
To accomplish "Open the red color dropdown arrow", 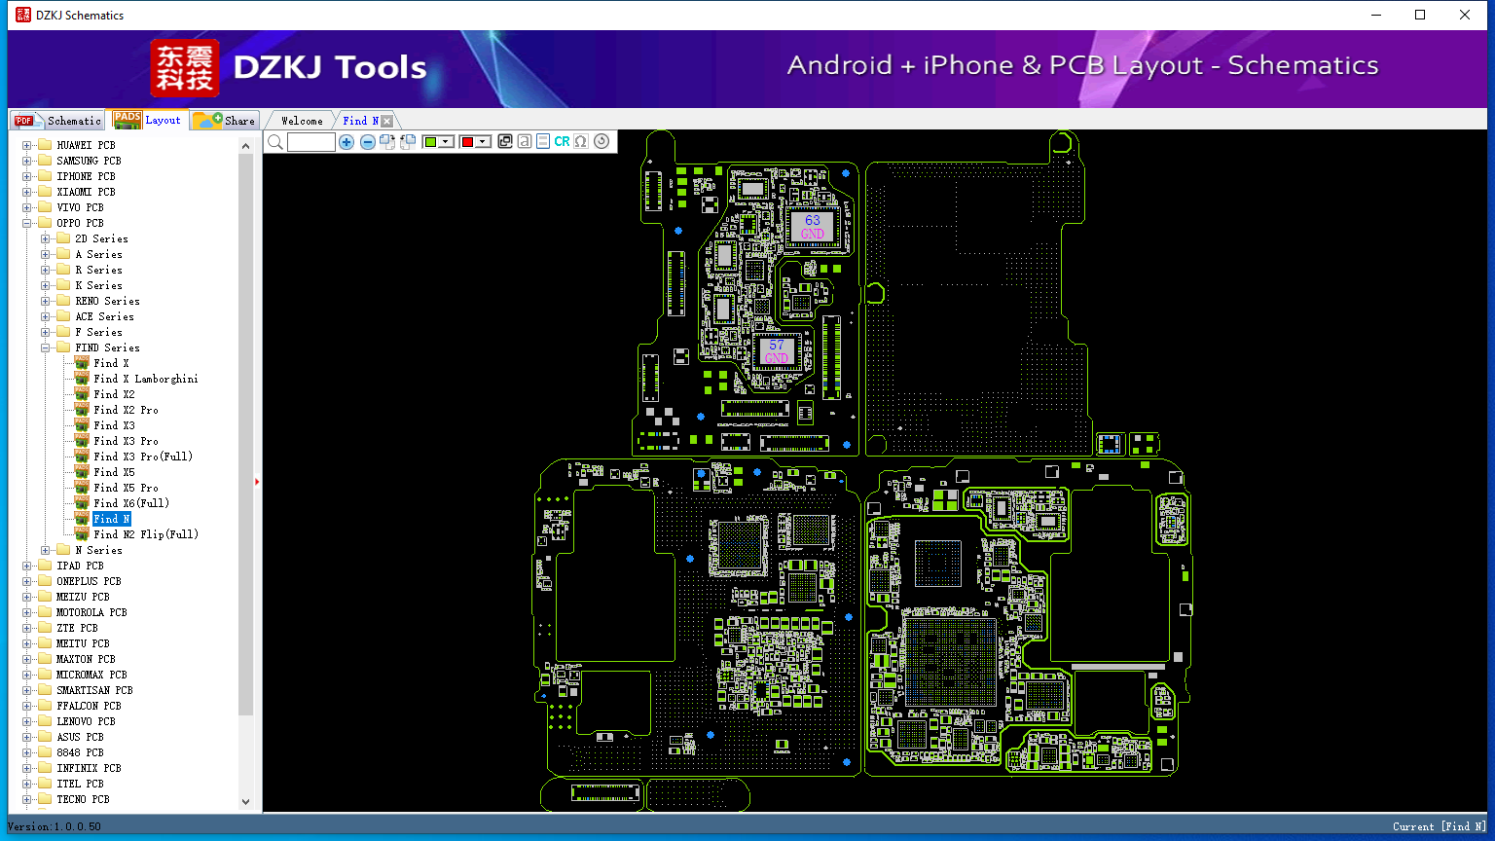I will coord(483,142).
